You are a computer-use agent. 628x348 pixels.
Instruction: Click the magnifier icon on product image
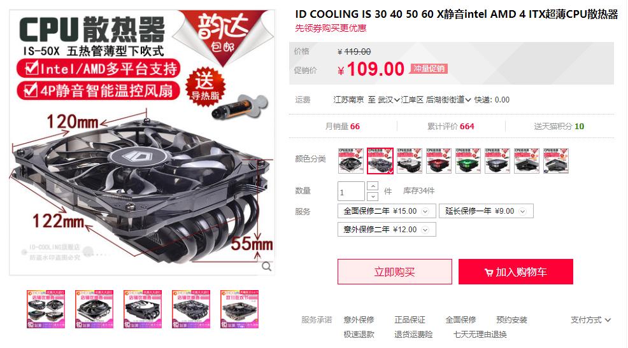pos(267,267)
